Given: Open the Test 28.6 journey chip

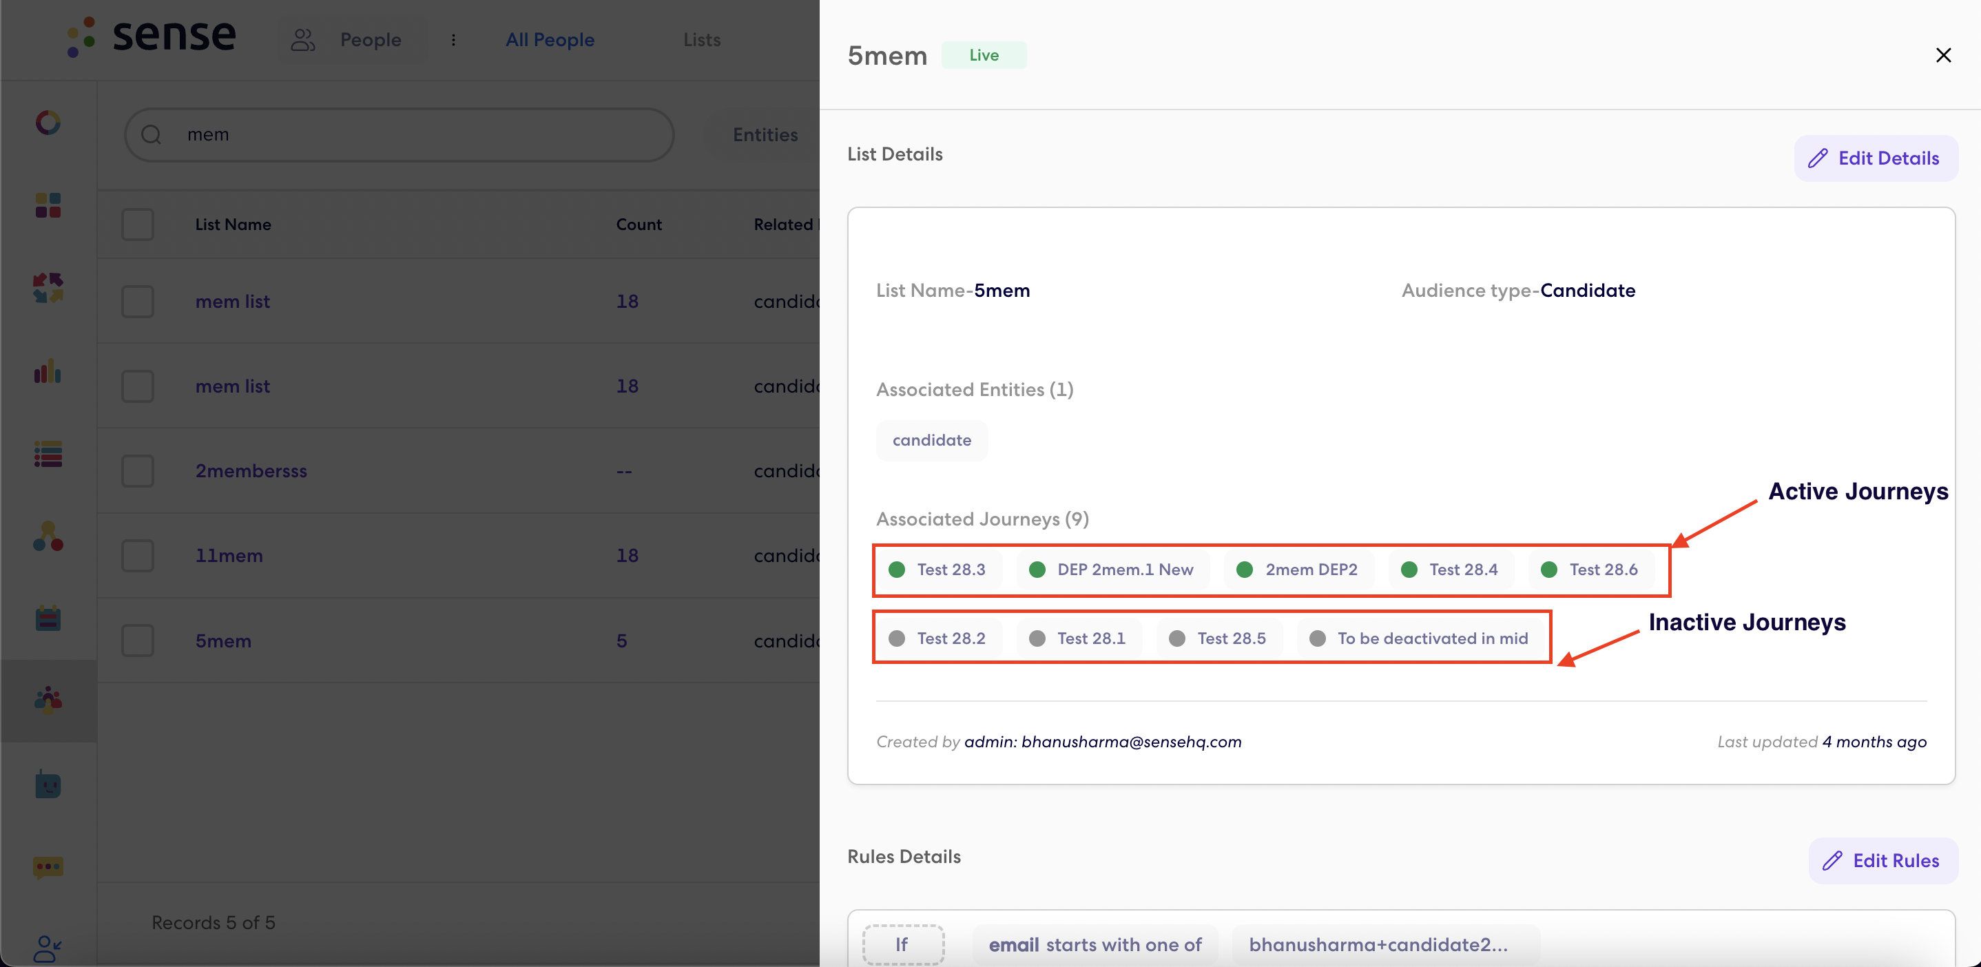Looking at the screenshot, I should pyautogui.click(x=1590, y=570).
